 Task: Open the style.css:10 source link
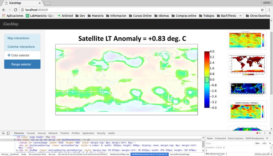tap(262, 154)
